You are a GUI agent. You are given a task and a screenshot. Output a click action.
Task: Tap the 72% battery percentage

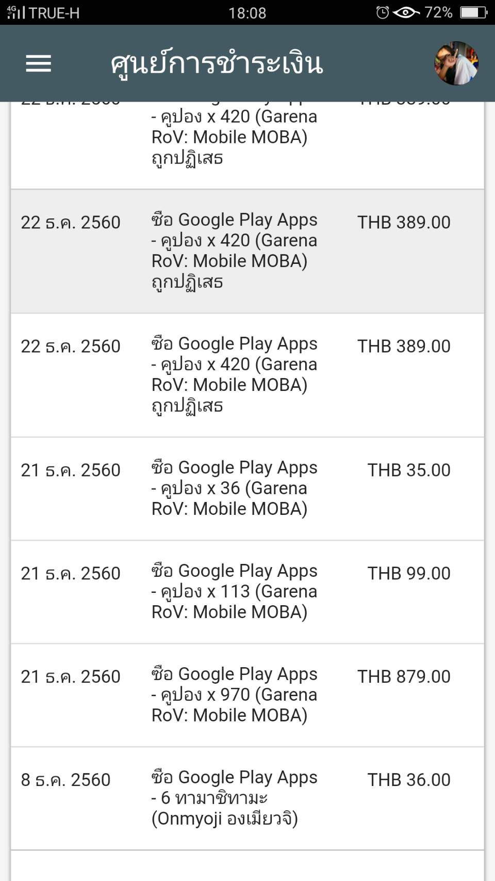(438, 12)
